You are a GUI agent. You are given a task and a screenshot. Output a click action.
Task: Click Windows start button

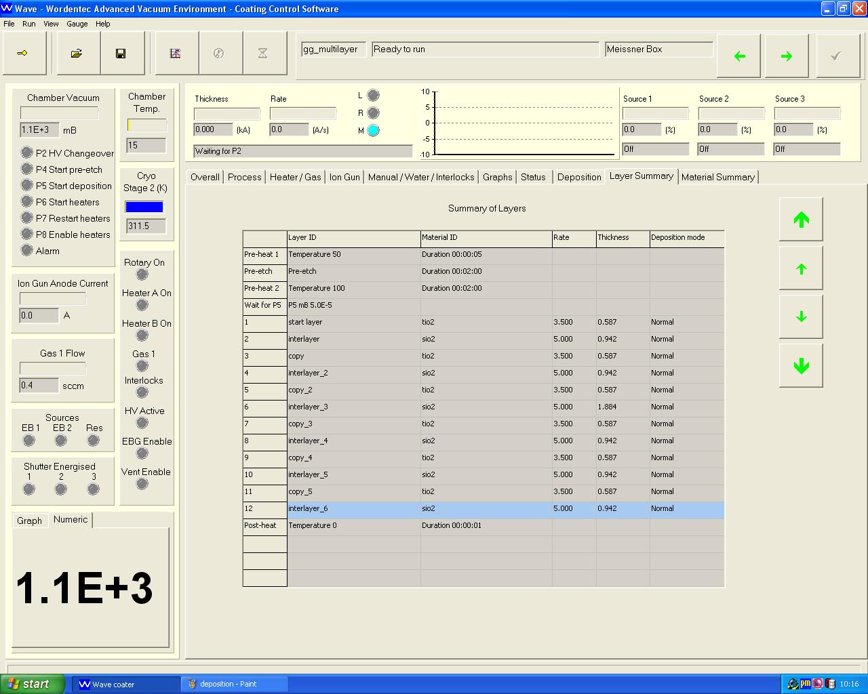coord(33,684)
